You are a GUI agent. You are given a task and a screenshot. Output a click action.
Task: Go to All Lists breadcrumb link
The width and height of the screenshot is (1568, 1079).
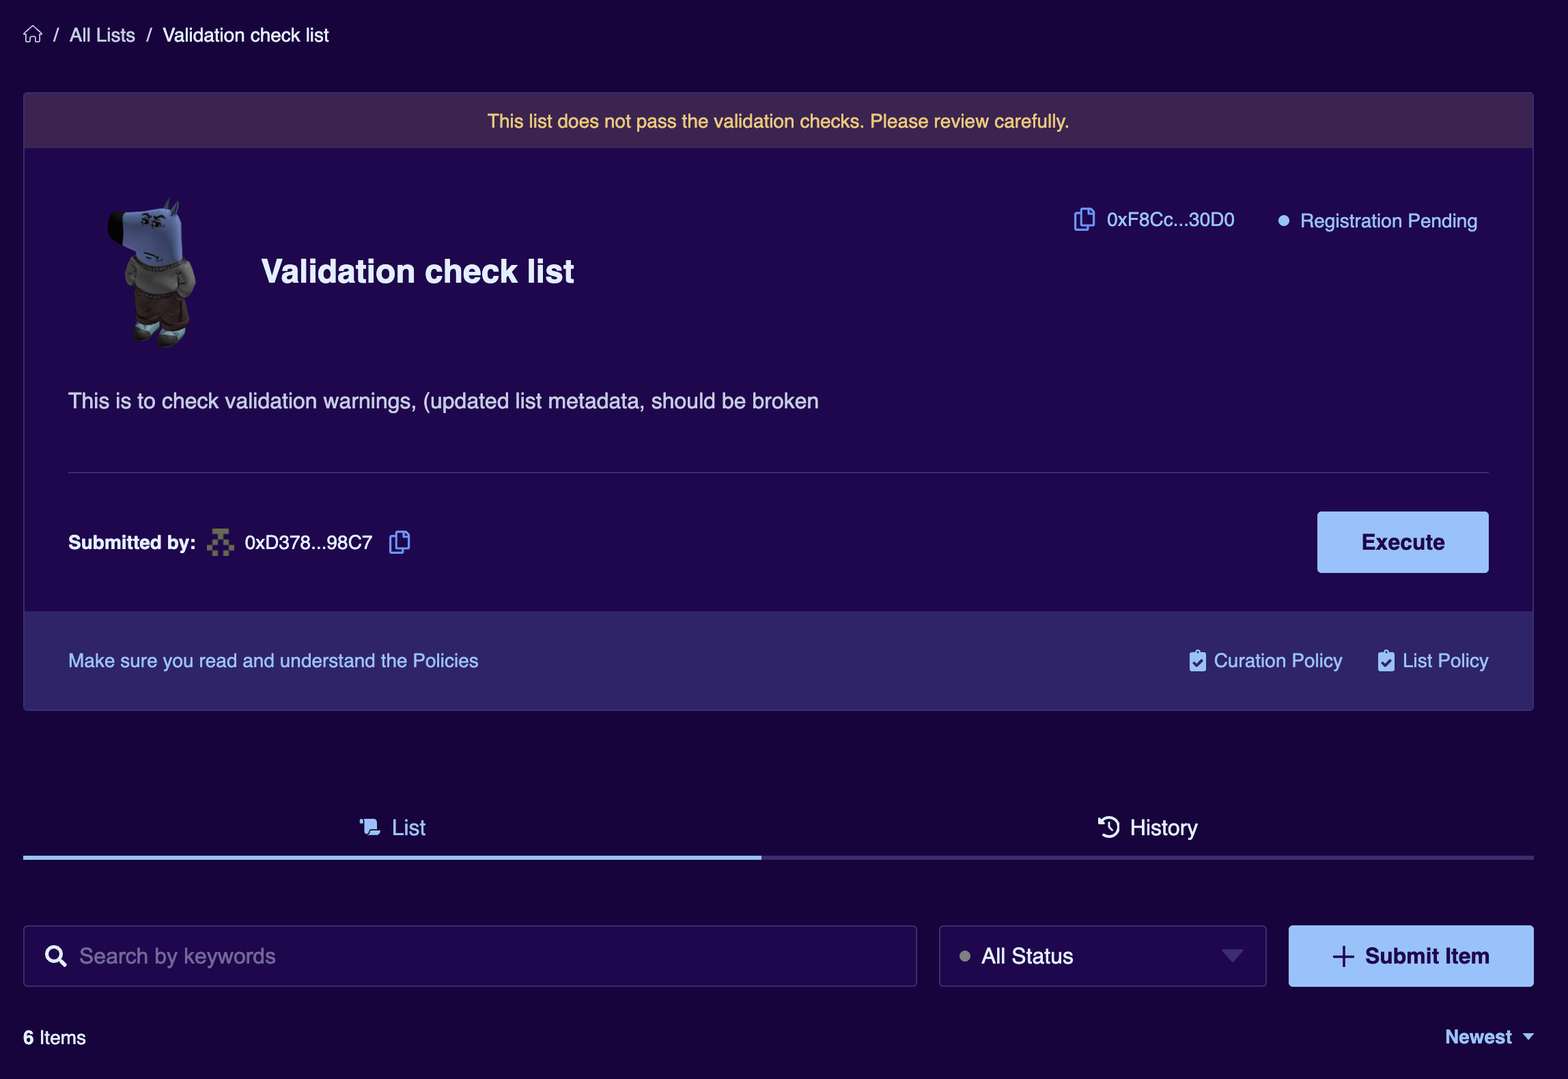click(102, 35)
